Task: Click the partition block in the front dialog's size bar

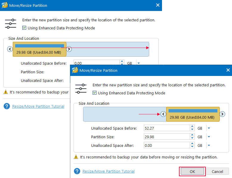Action: pyautogui.click(x=193, y=114)
